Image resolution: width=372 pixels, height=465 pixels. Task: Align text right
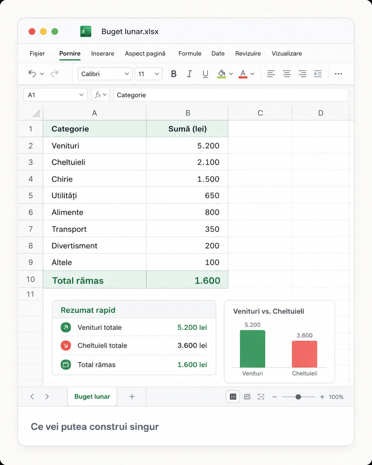tap(302, 74)
